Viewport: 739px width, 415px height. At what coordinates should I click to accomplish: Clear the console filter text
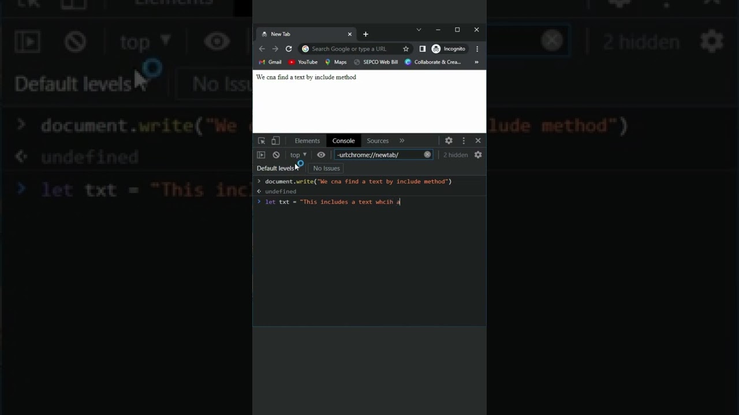coord(427,155)
